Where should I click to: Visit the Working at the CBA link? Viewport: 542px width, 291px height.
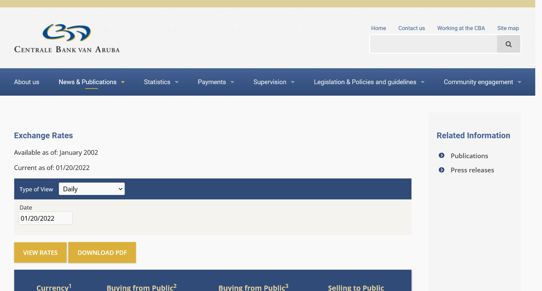[x=461, y=28]
